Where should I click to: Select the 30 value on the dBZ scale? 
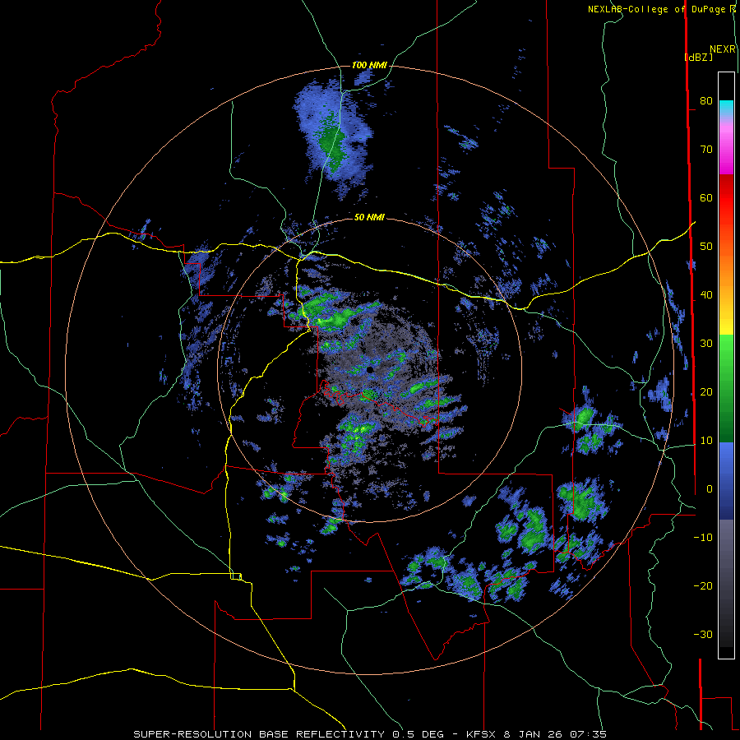(x=706, y=343)
